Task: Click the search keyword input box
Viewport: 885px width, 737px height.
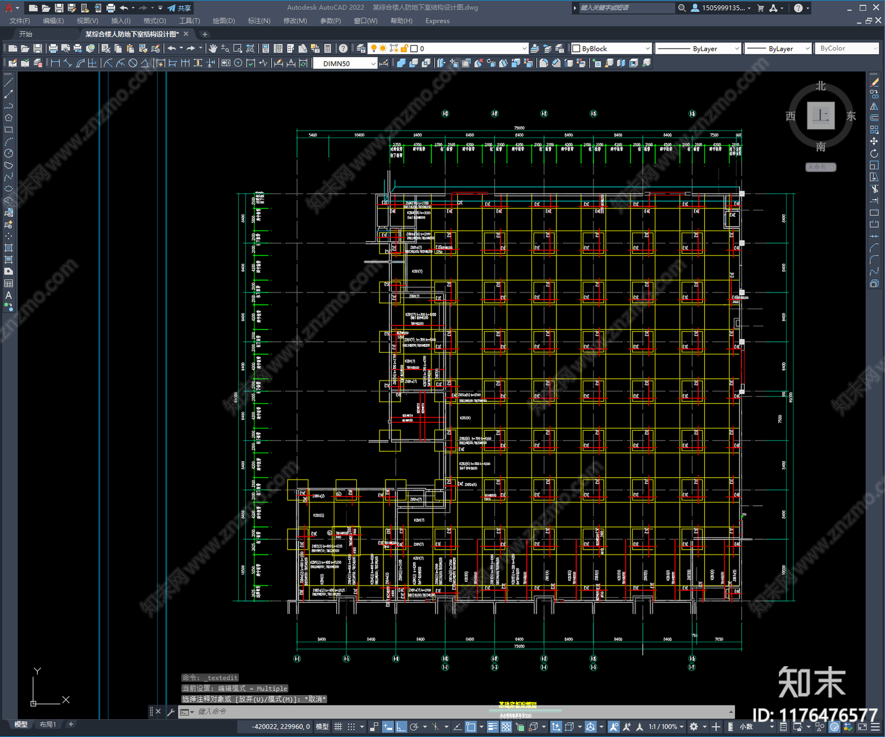Action: pyautogui.click(x=627, y=8)
